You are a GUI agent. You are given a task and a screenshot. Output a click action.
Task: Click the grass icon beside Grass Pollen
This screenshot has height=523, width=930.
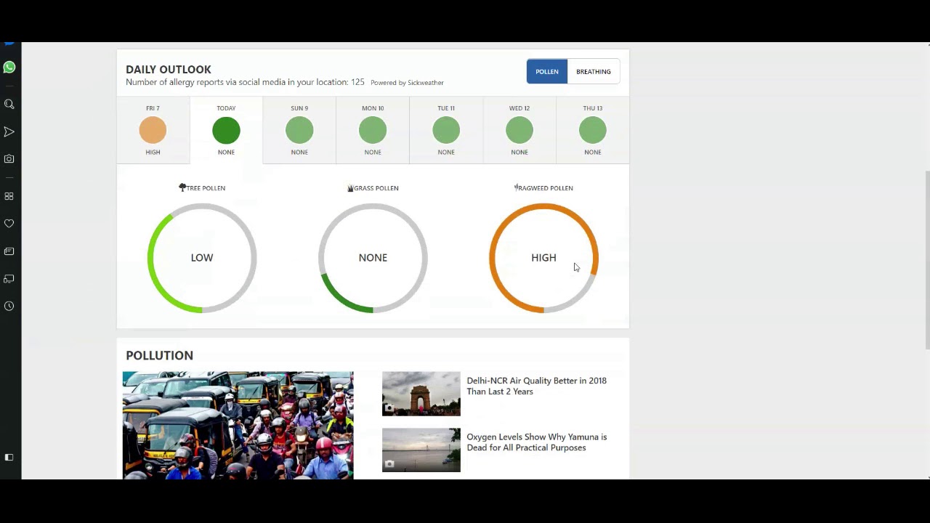click(350, 188)
